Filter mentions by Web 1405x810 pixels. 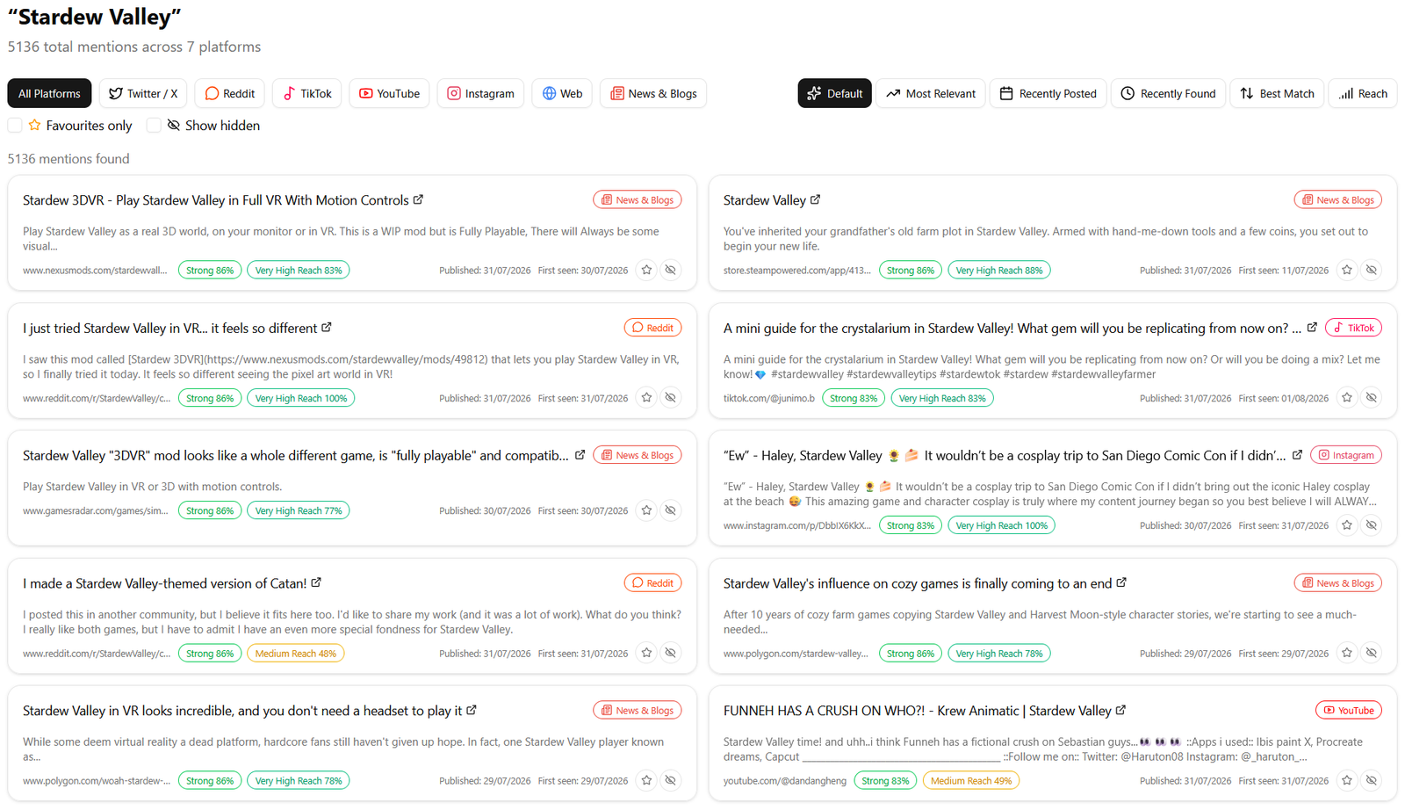(562, 93)
